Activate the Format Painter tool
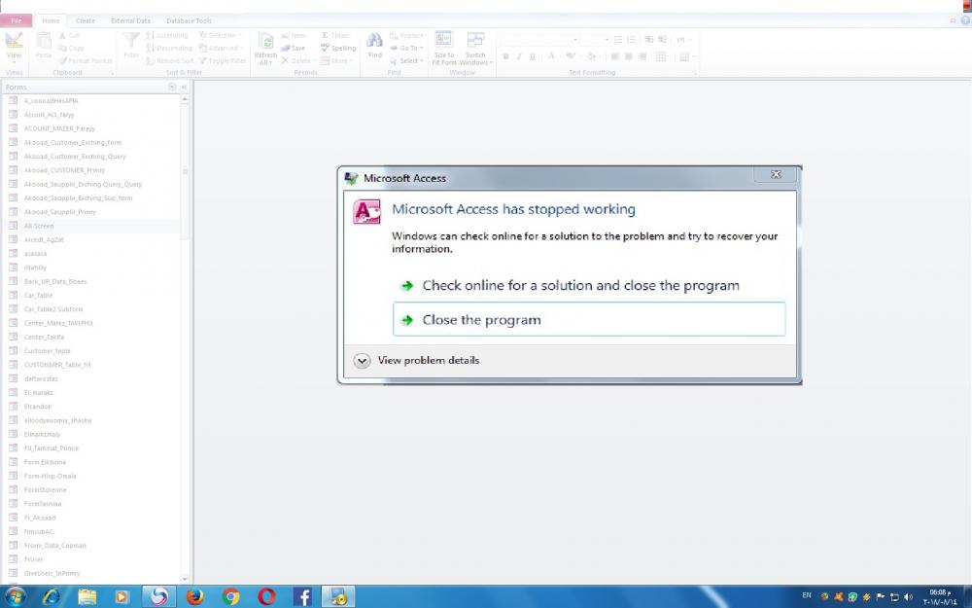Screen dimensions: 972x608 86,60
